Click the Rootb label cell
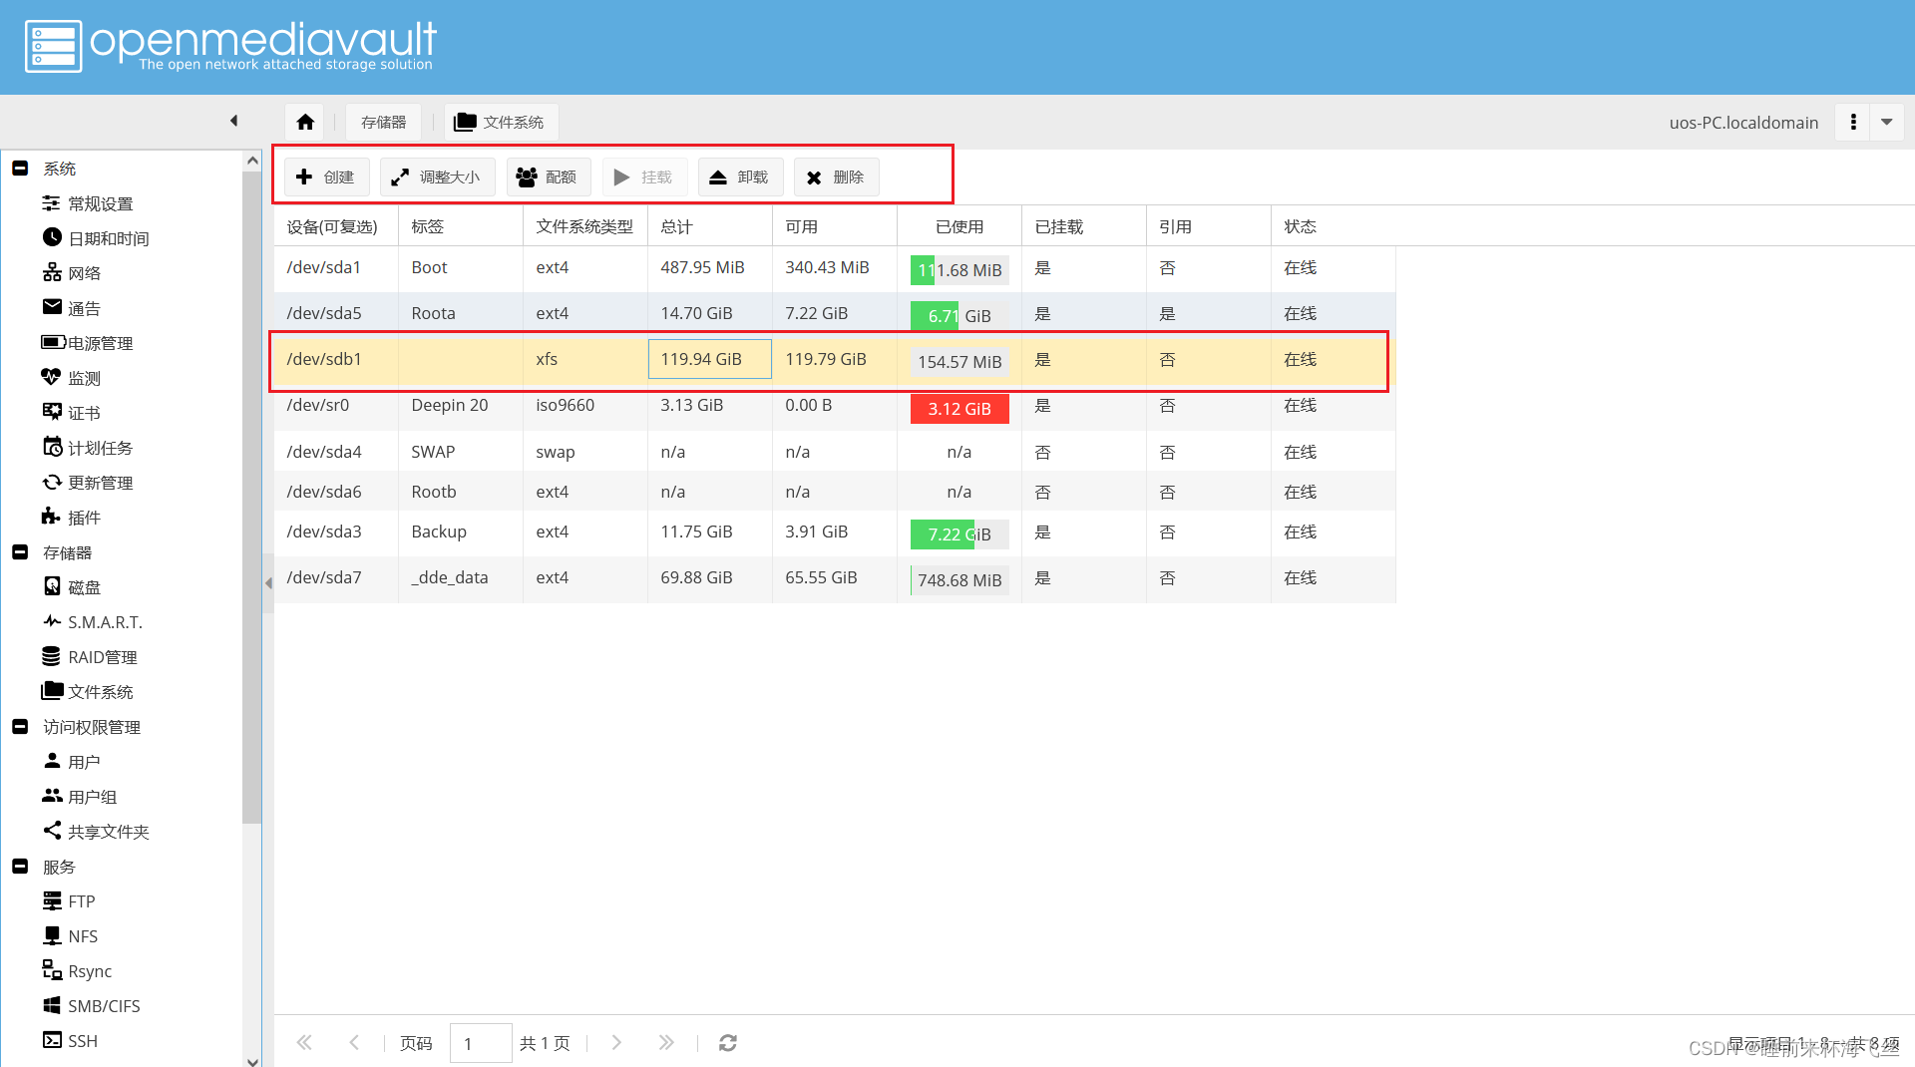The height and width of the screenshot is (1067, 1915). coord(461,492)
